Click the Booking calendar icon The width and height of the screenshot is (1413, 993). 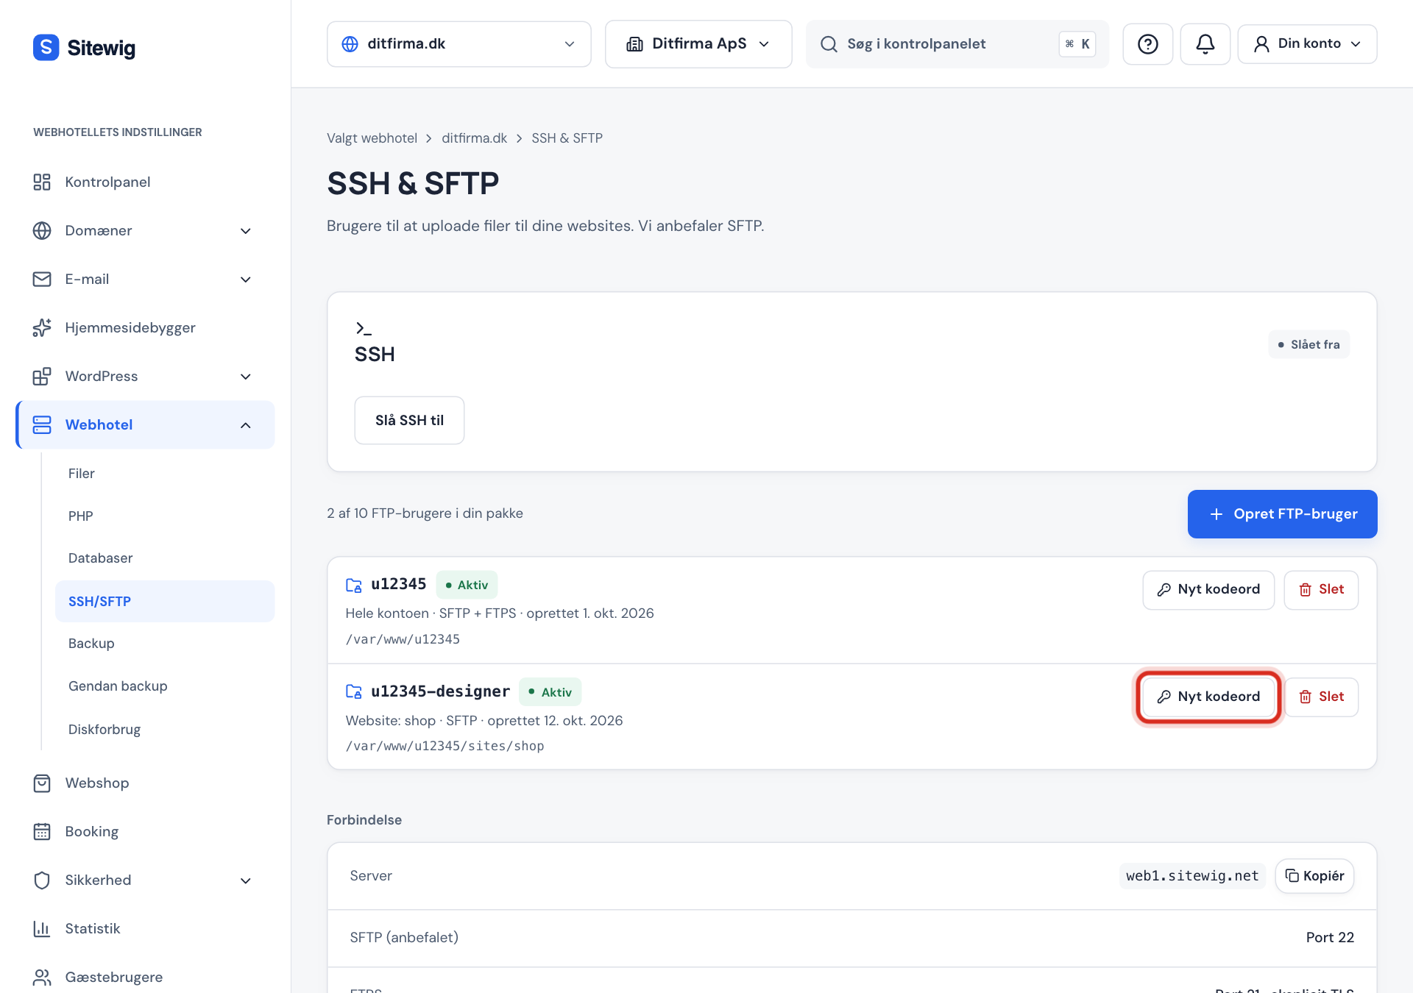(42, 831)
